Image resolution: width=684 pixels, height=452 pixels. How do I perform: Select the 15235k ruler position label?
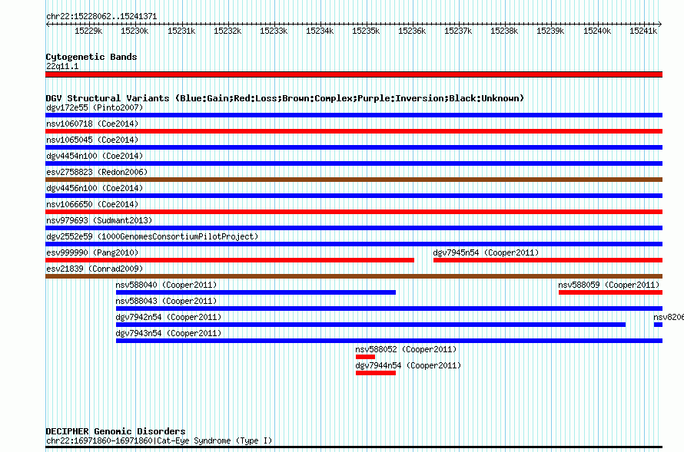[366, 31]
